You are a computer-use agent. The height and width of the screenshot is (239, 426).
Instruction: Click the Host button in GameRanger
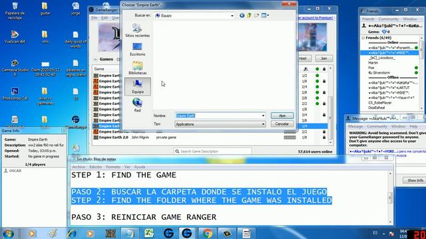click(x=303, y=58)
